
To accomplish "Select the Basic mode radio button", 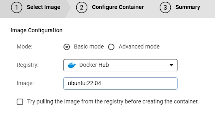I will point(67,47).
